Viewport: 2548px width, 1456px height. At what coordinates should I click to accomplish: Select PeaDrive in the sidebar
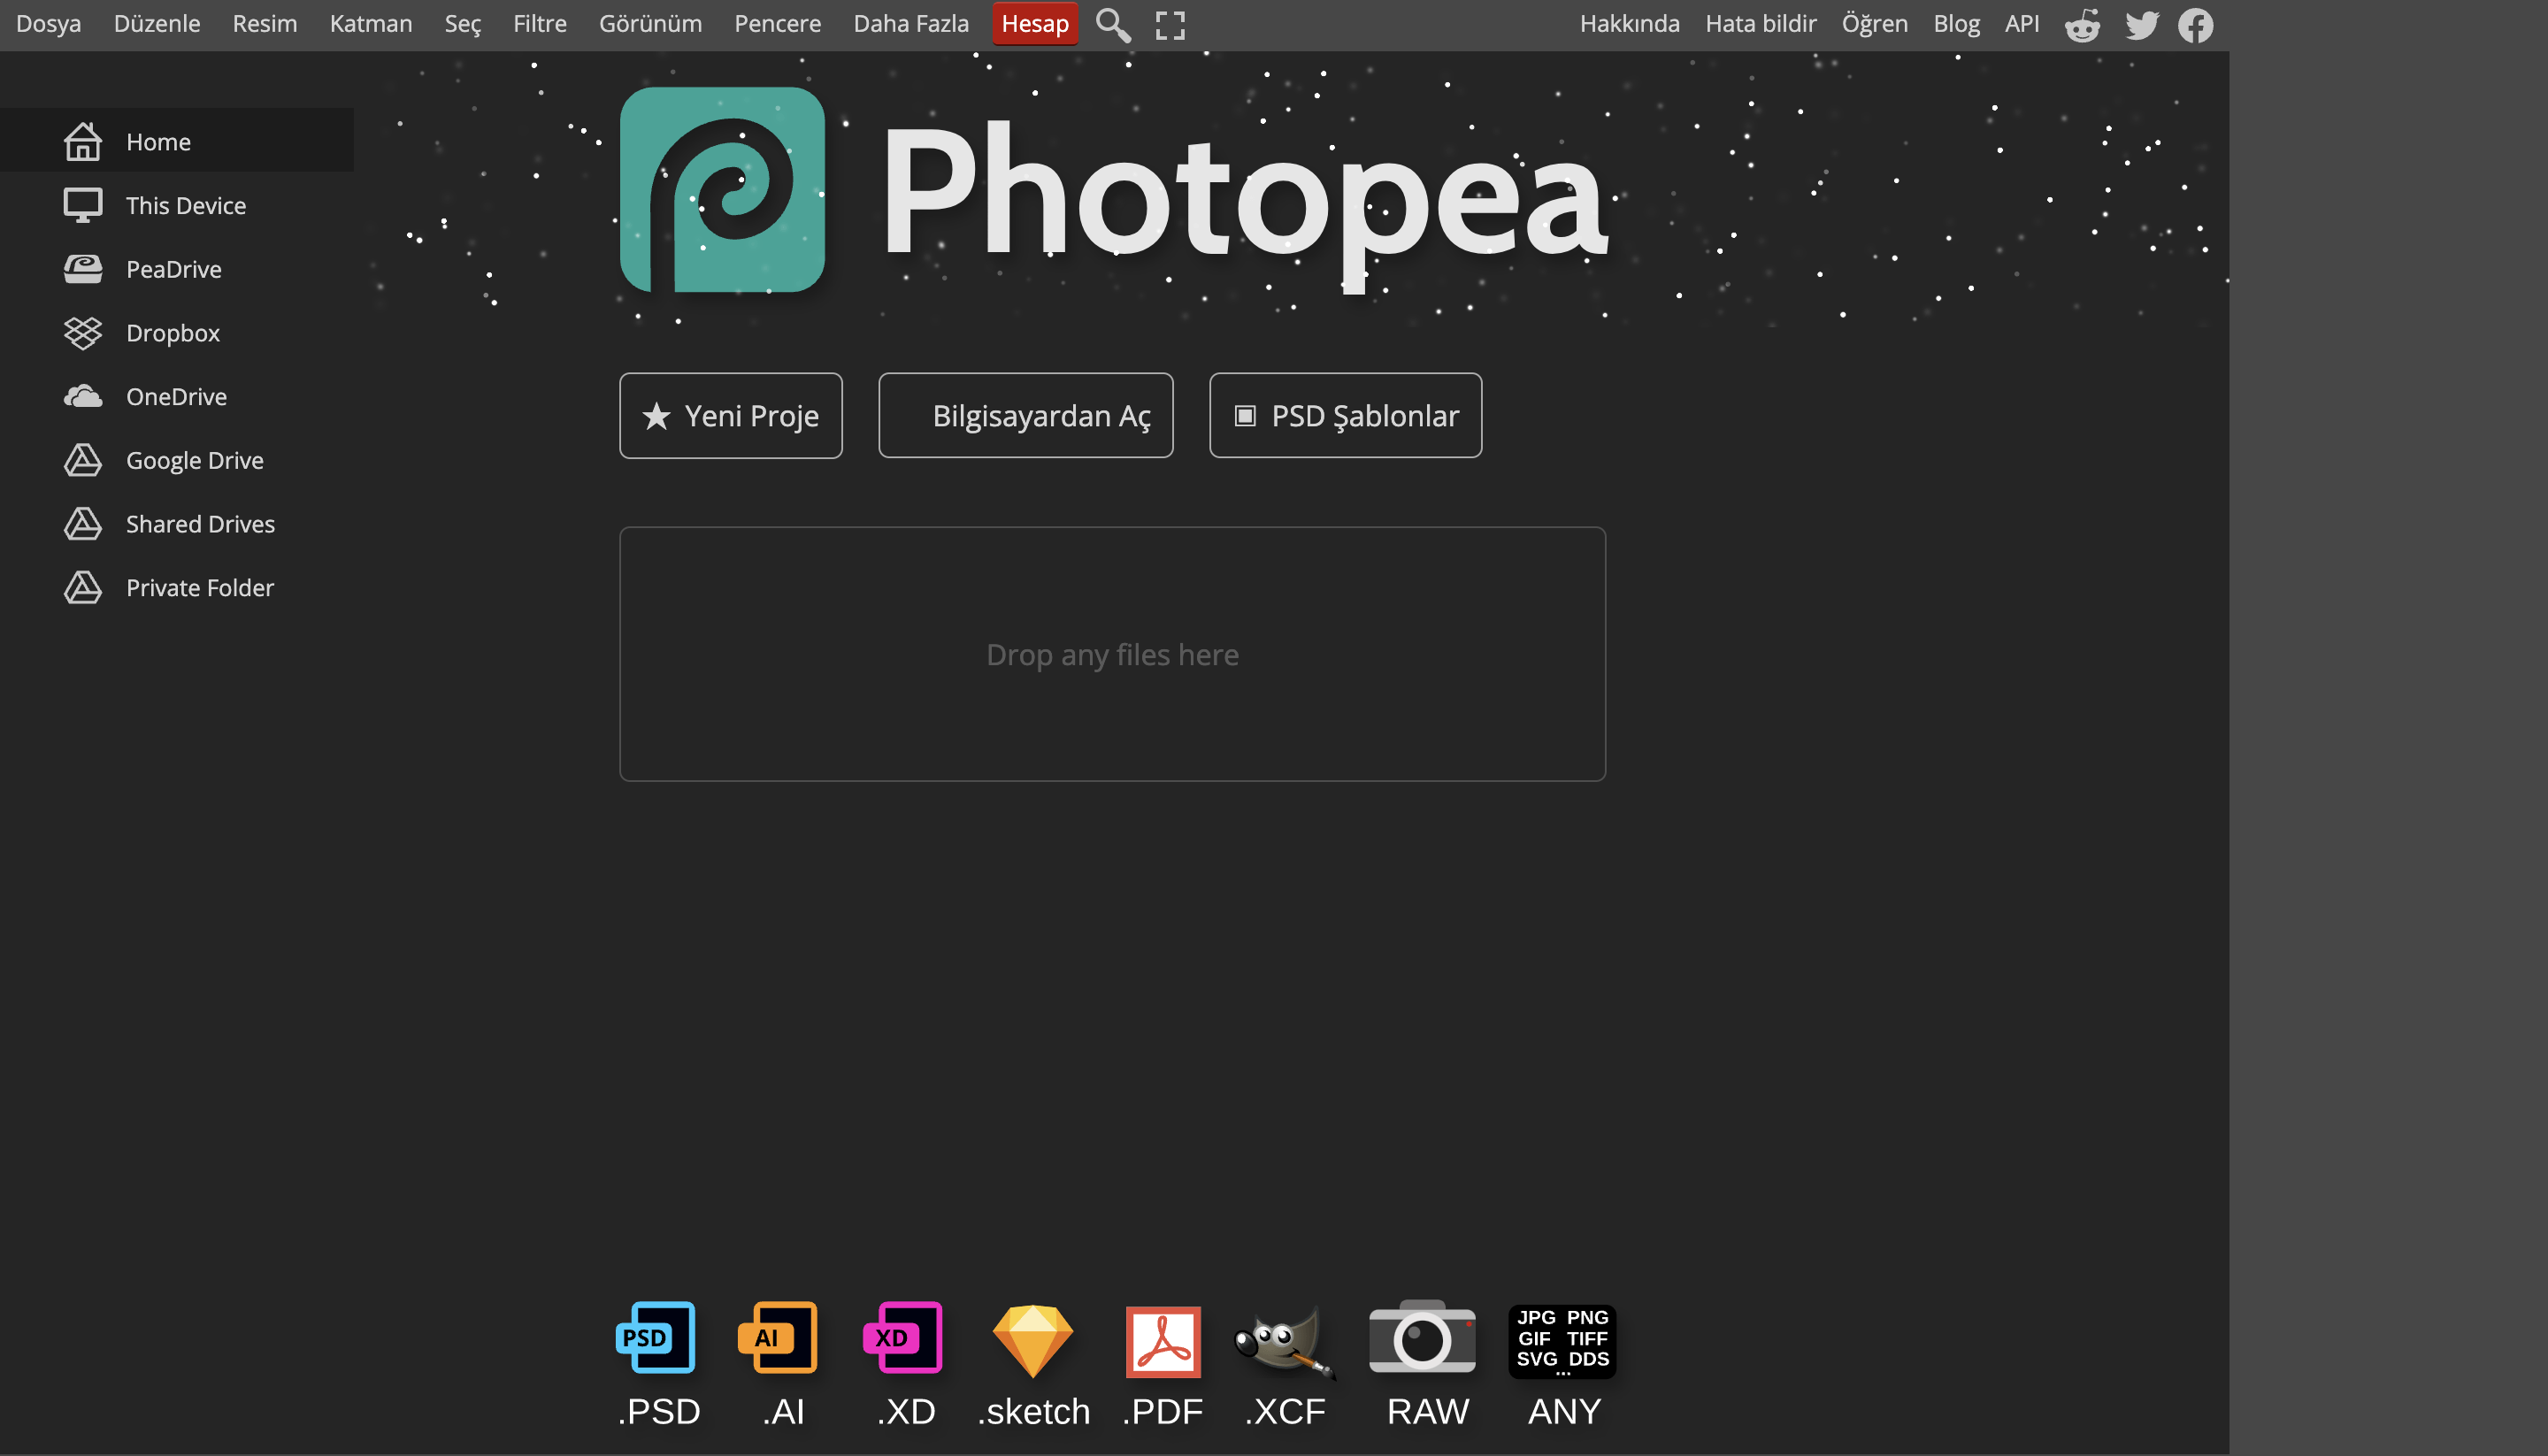pyautogui.click(x=173, y=269)
